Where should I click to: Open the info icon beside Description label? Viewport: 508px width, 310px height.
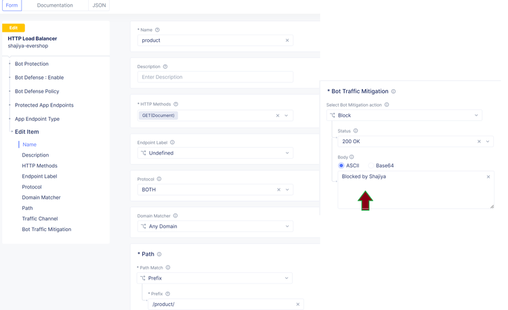(x=165, y=66)
